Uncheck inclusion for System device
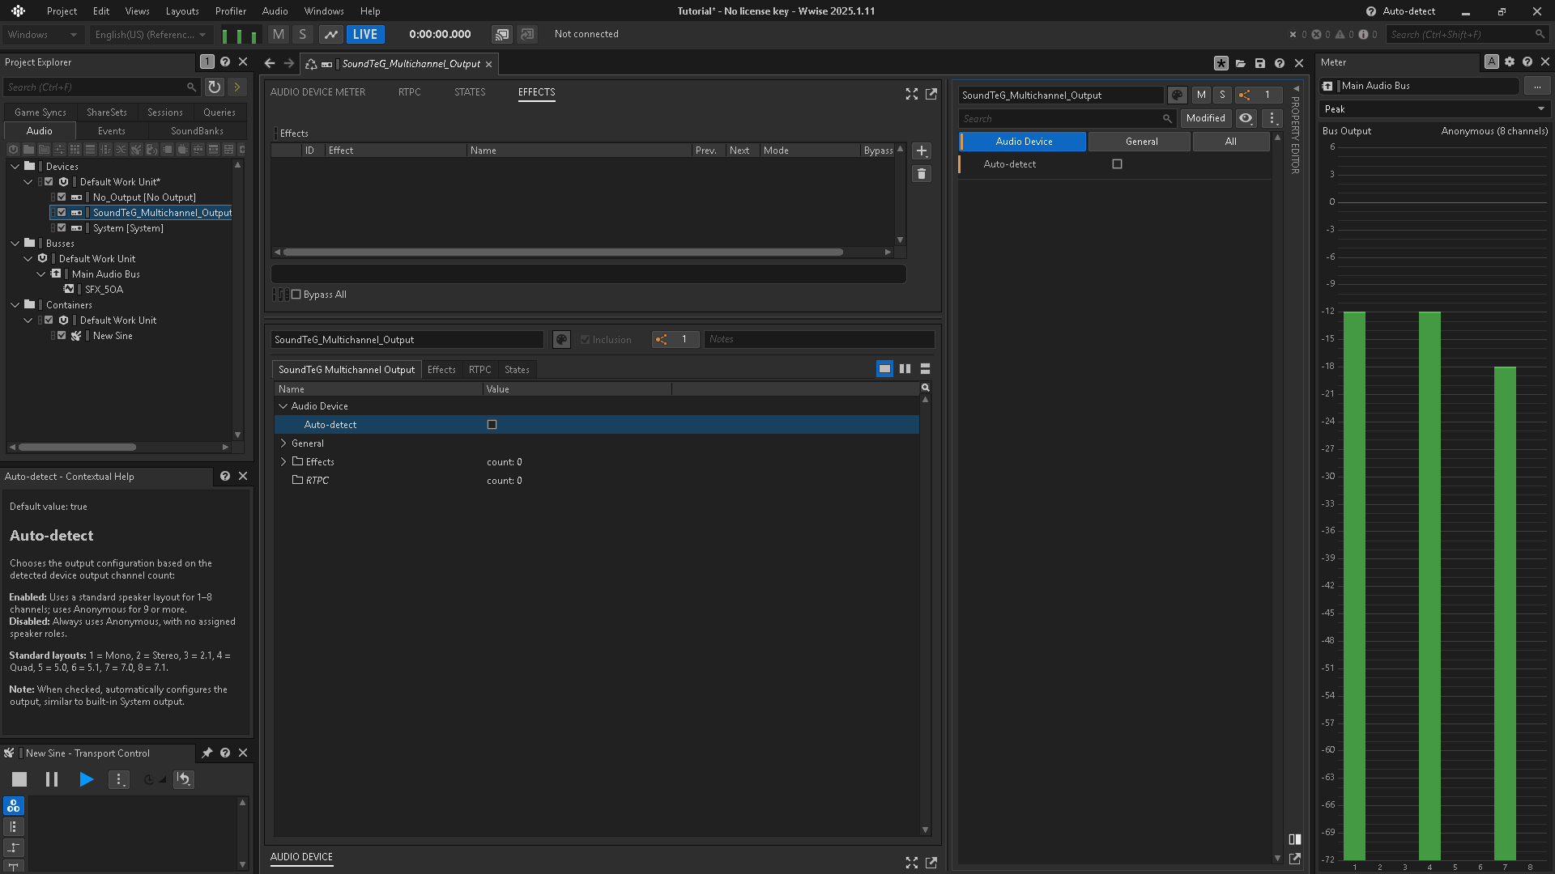Image resolution: width=1555 pixels, height=874 pixels. (x=62, y=228)
